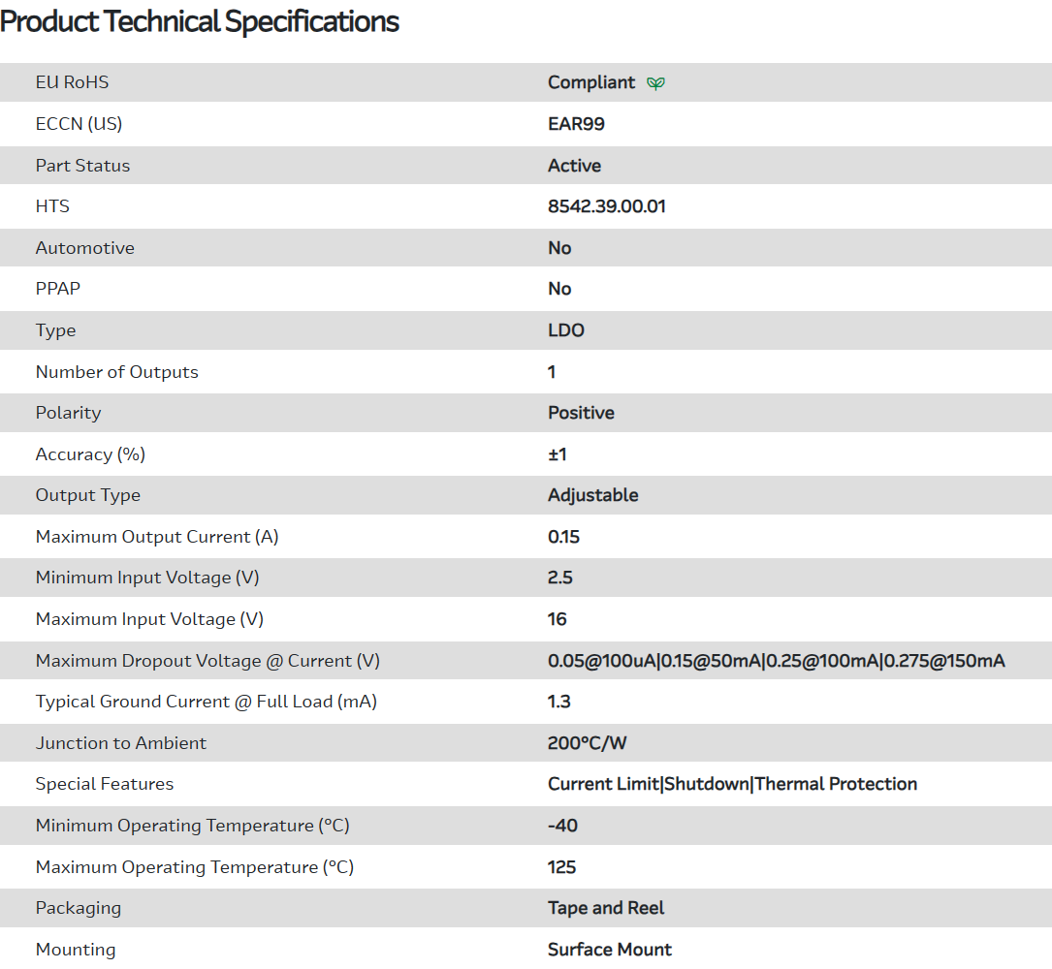Click the Minimum Input Voltage (V) label

coord(147,578)
